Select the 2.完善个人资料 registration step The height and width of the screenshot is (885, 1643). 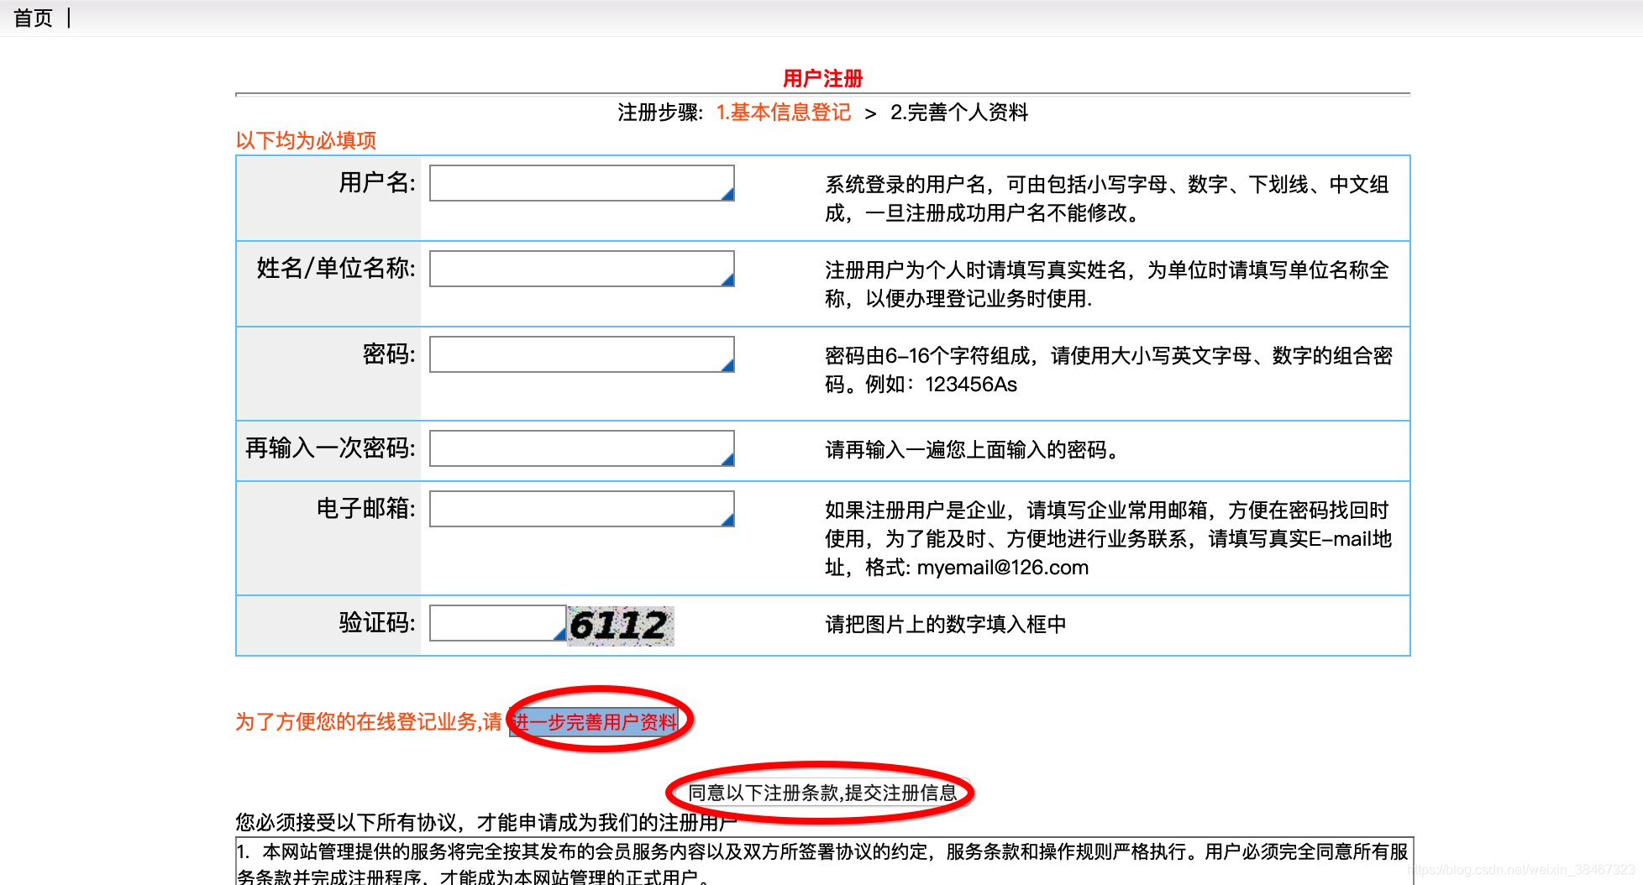click(x=961, y=113)
